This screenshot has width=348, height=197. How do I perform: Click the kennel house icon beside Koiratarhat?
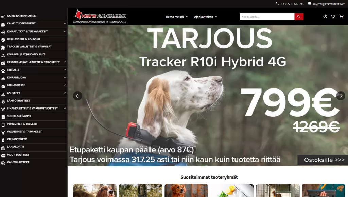[3, 86]
